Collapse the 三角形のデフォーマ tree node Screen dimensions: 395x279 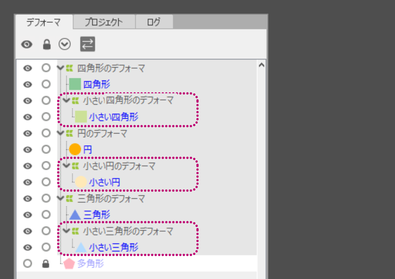click(61, 198)
